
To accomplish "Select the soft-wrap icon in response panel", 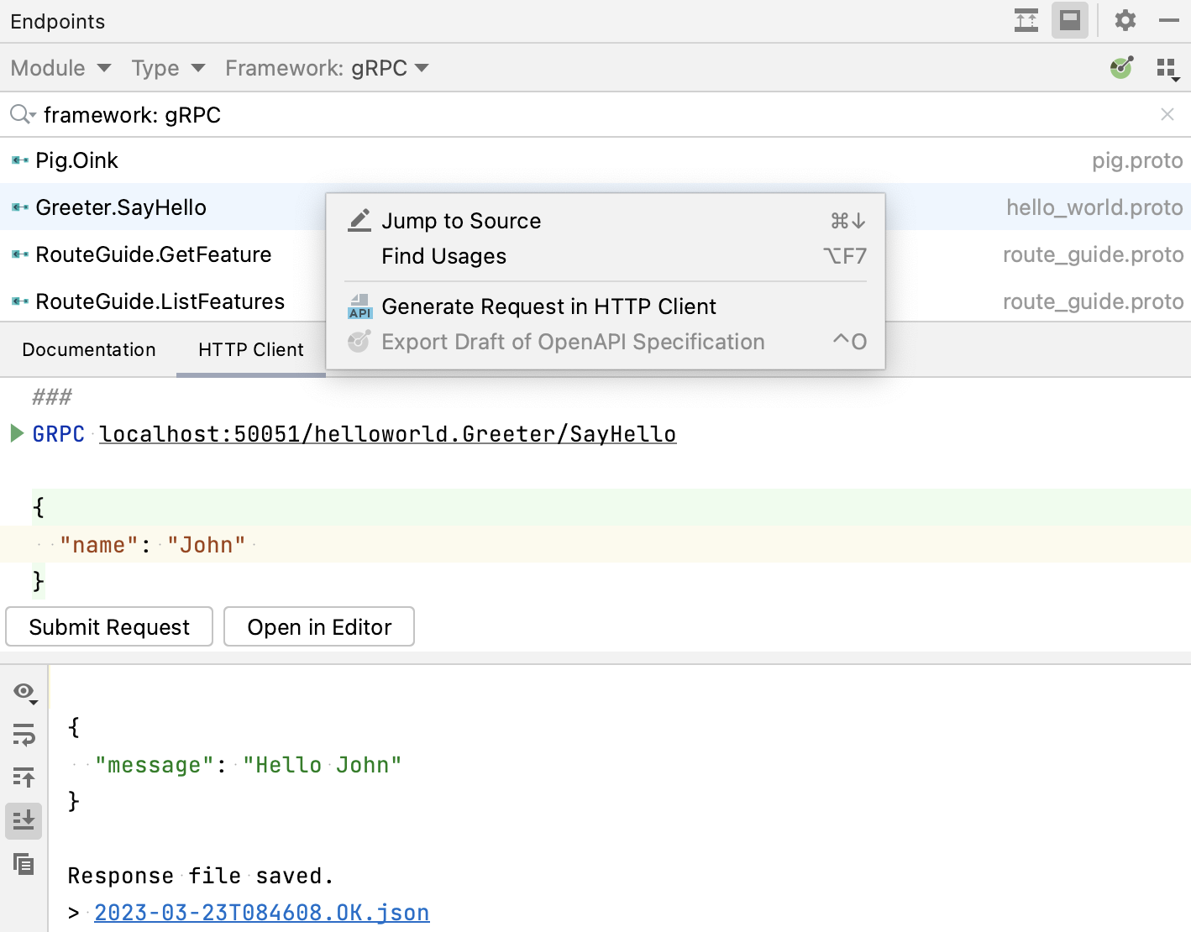I will coord(24,736).
